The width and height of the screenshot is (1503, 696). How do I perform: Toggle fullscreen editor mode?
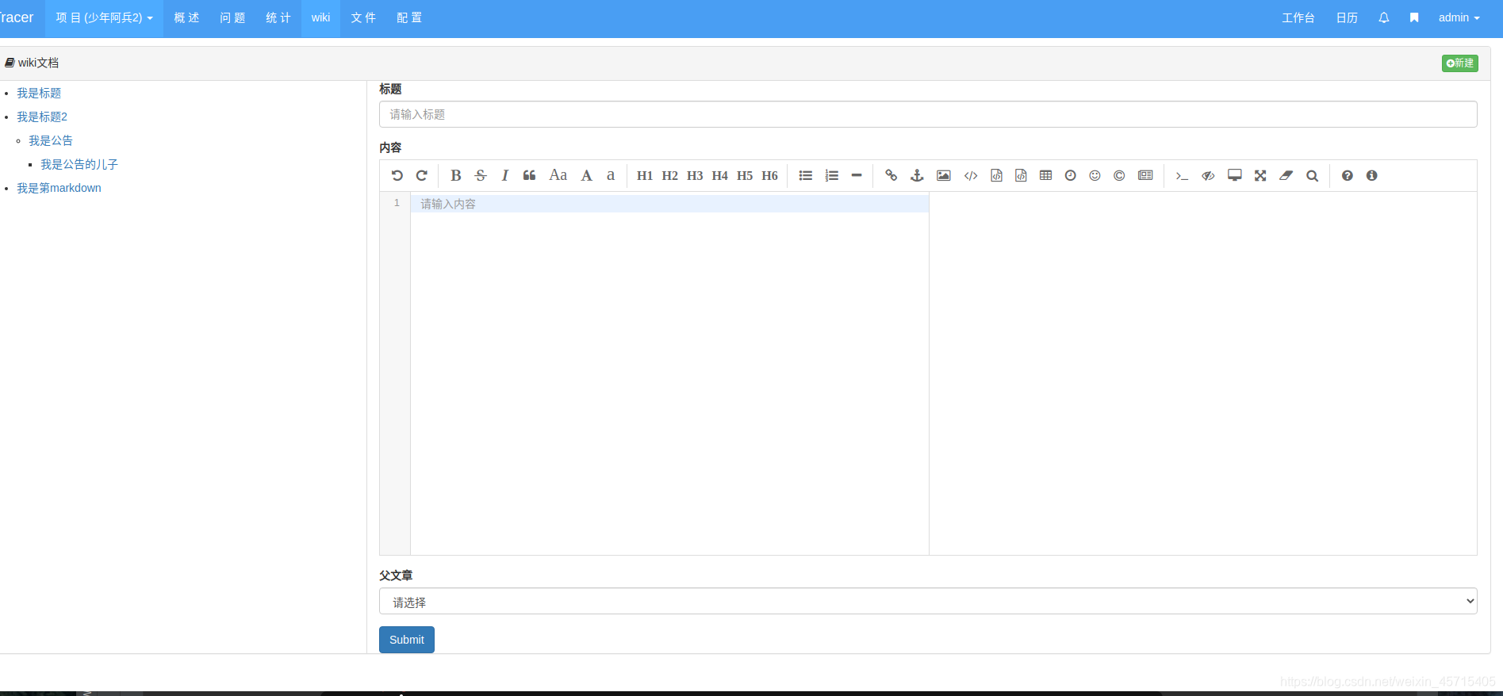tap(1260, 176)
